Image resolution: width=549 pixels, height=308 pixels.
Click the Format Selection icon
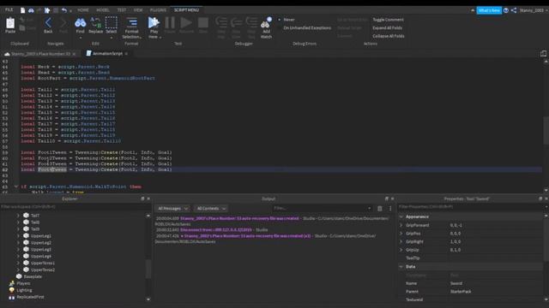click(131, 23)
